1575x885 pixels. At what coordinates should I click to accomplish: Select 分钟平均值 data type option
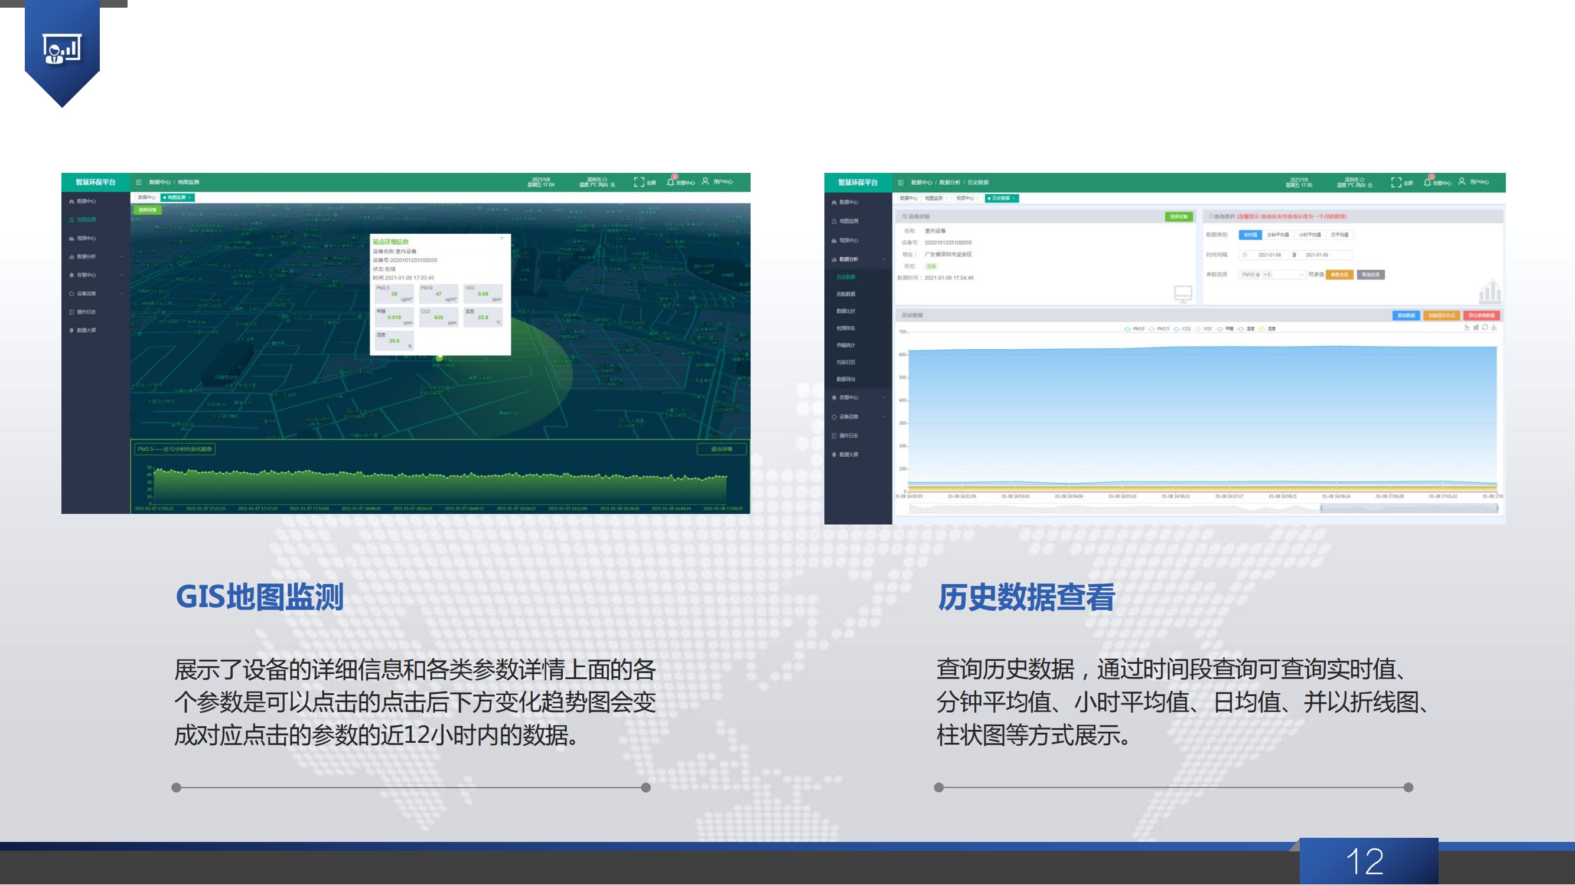click(x=1277, y=235)
